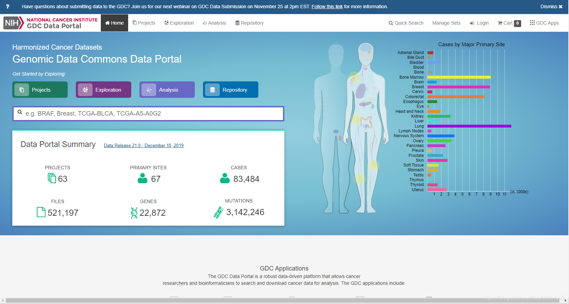Click the projects documents icon
Screen dimensions: 569x304
pos(52,178)
